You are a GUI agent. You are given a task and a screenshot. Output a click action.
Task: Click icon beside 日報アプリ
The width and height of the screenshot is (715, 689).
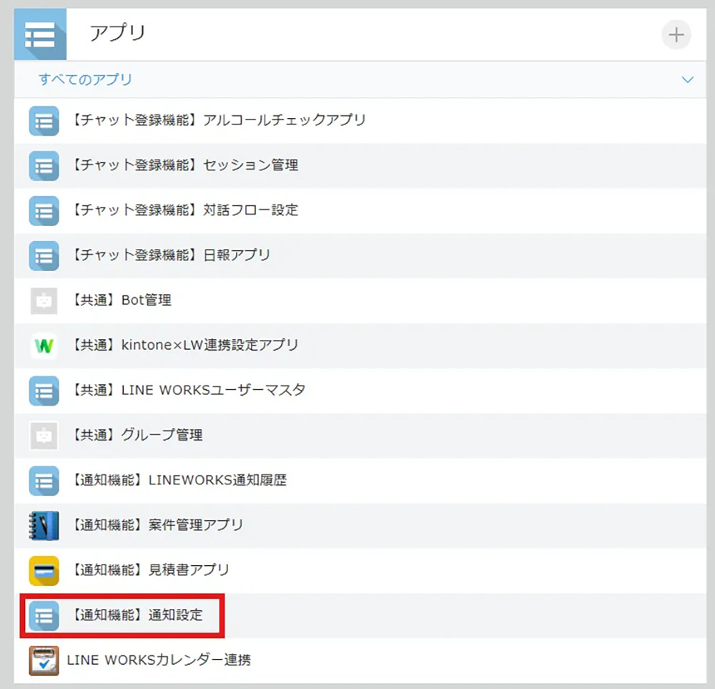click(44, 256)
